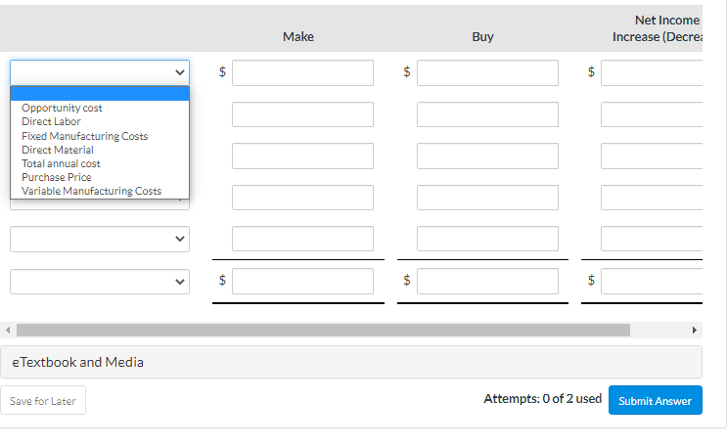The image size is (727, 446).
Task: Expand the eTextbook and Media section
Action: pyautogui.click(x=351, y=362)
